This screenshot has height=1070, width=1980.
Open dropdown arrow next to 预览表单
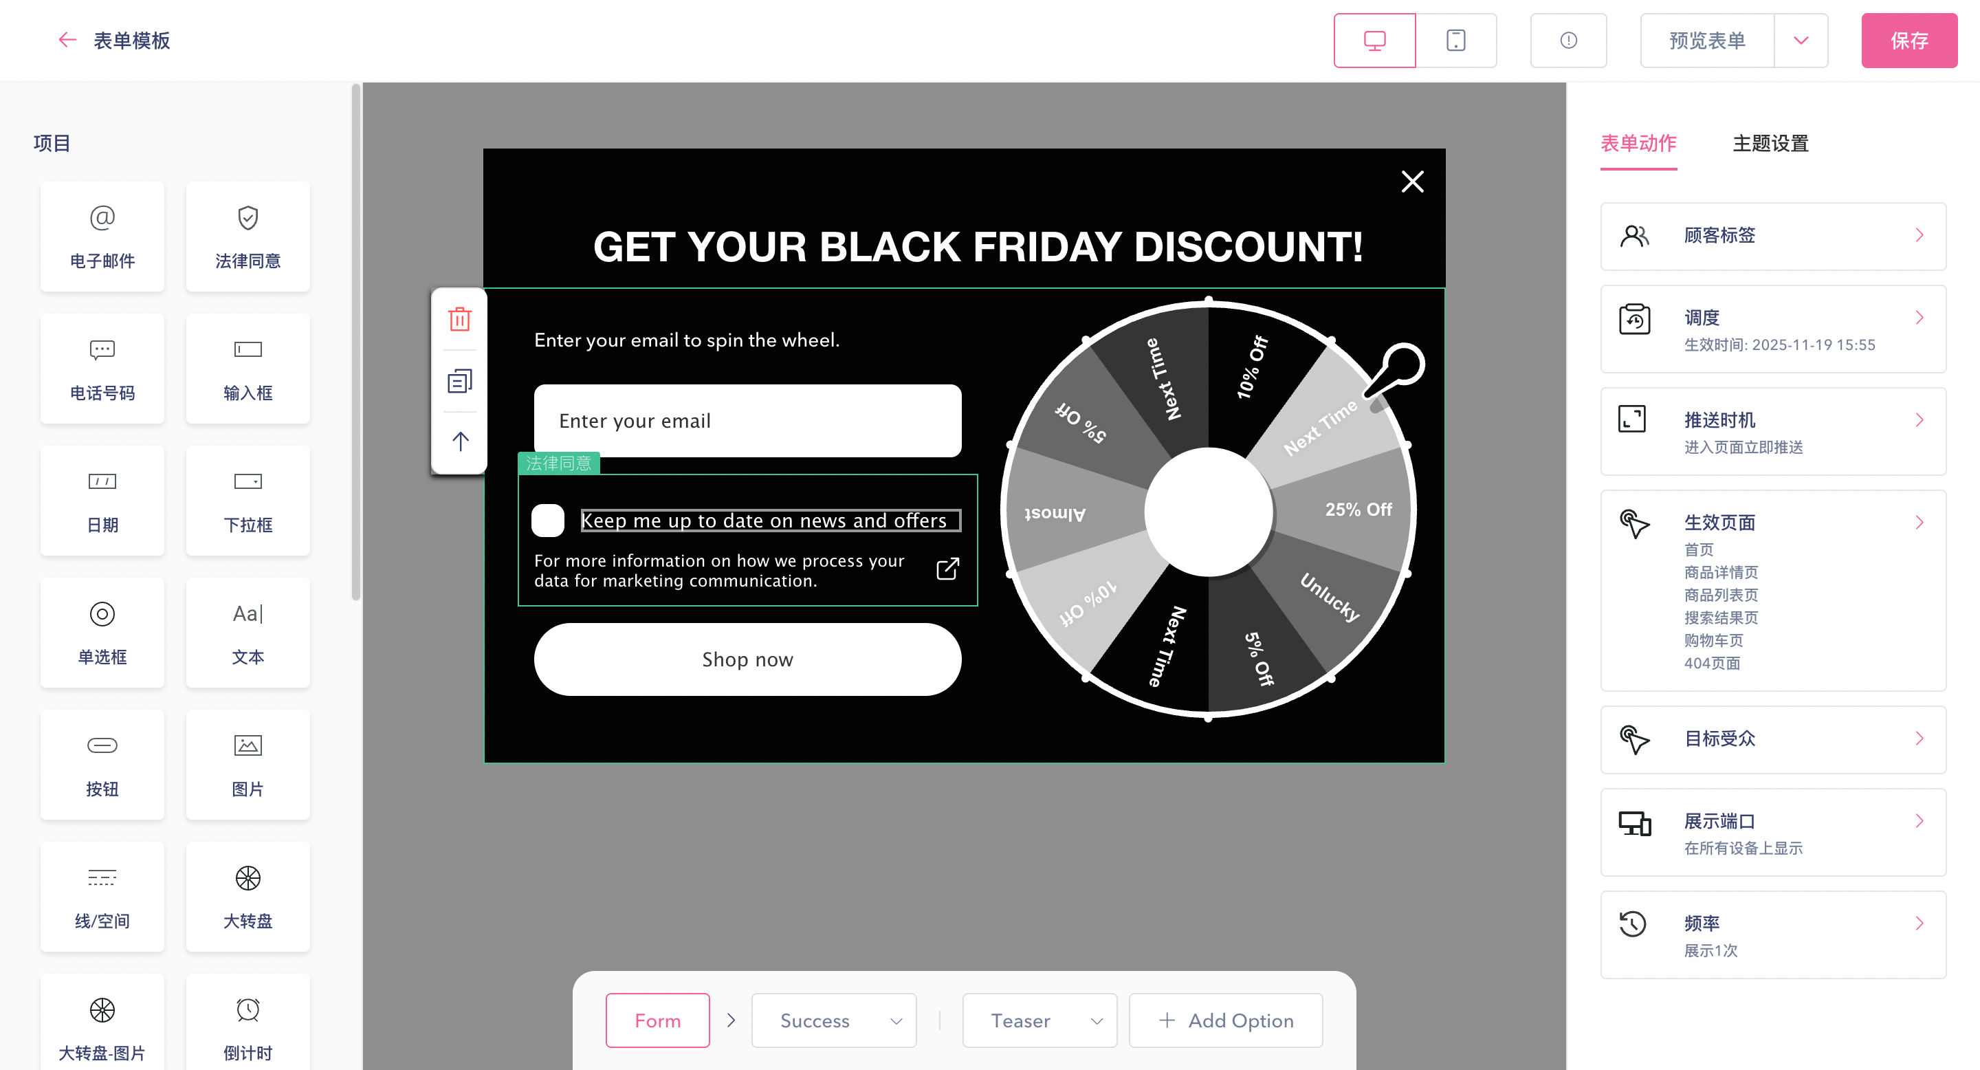pyautogui.click(x=1800, y=41)
